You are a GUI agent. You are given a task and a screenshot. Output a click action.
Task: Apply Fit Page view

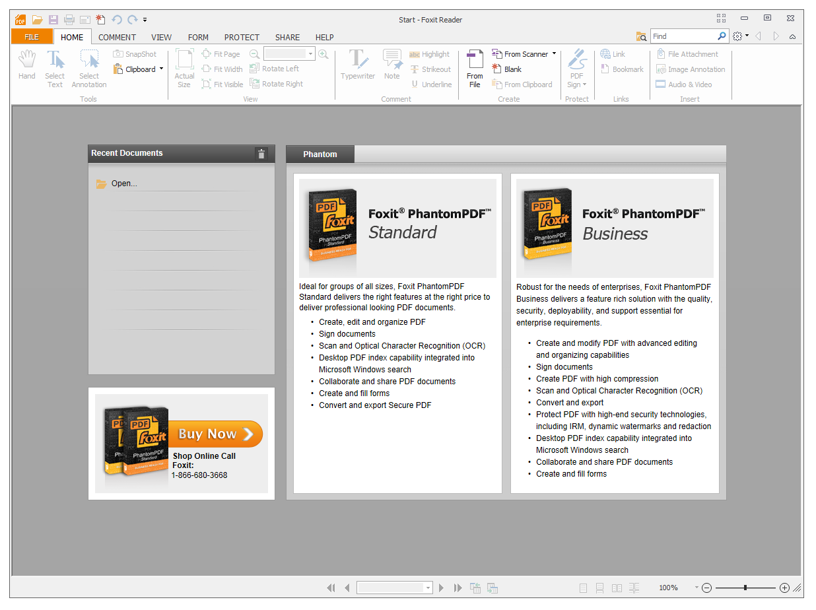(221, 54)
